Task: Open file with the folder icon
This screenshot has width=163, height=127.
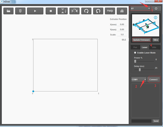Action: pos(8,11)
